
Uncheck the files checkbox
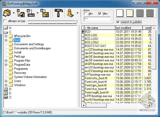(x=100, y=14)
